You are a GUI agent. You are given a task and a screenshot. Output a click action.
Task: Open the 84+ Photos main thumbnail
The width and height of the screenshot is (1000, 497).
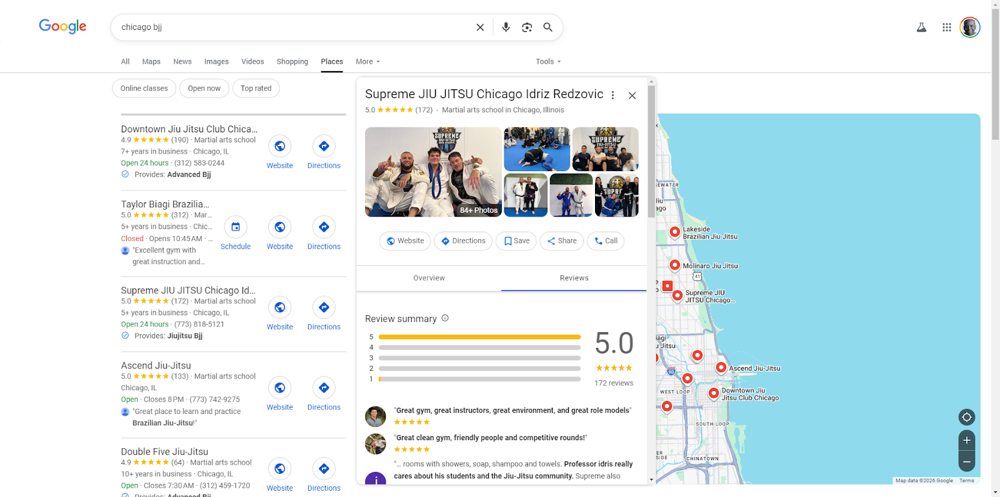[x=433, y=172]
